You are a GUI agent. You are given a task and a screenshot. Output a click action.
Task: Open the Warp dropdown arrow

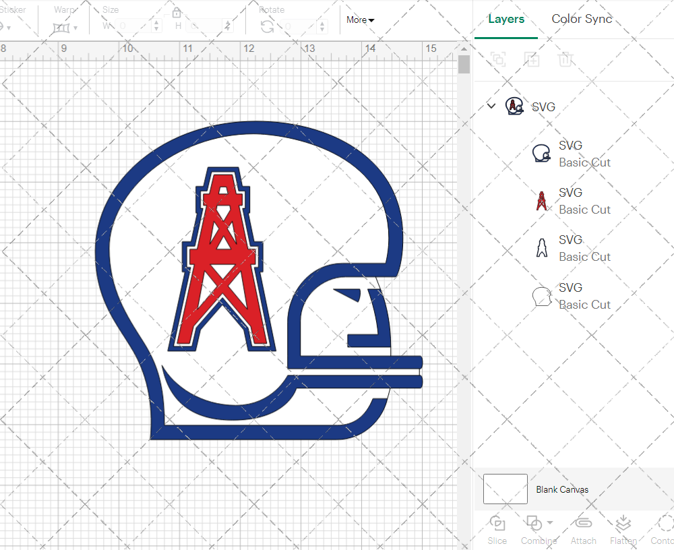(x=75, y=28)
